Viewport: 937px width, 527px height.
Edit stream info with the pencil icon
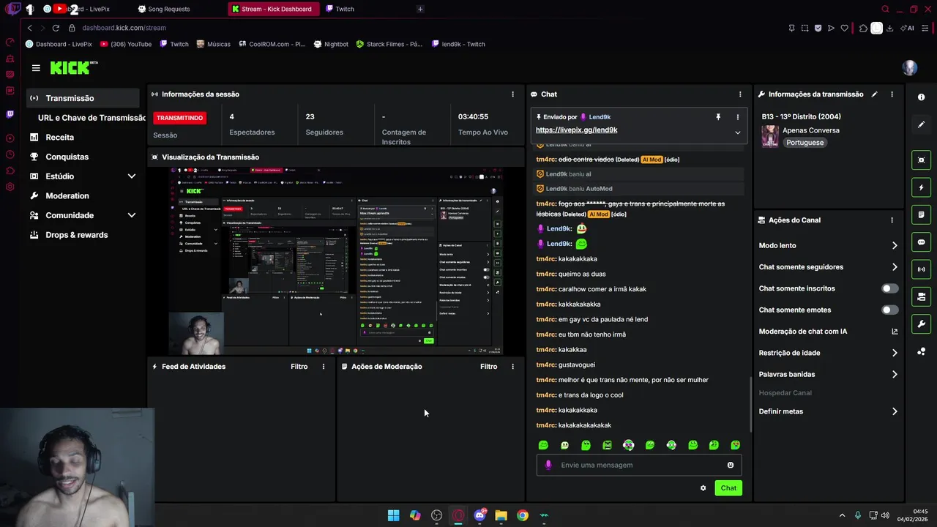[874, 94]
